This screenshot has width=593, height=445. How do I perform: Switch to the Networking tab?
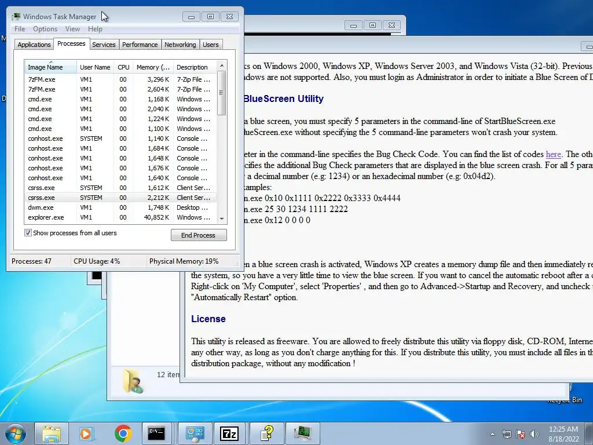click(180, 45)
